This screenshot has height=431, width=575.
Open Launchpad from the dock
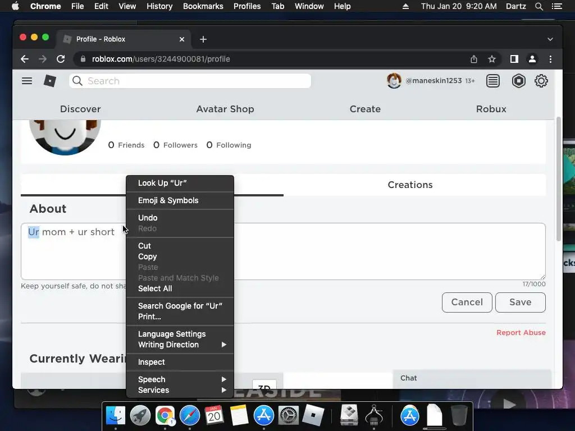tap(140, 415)
